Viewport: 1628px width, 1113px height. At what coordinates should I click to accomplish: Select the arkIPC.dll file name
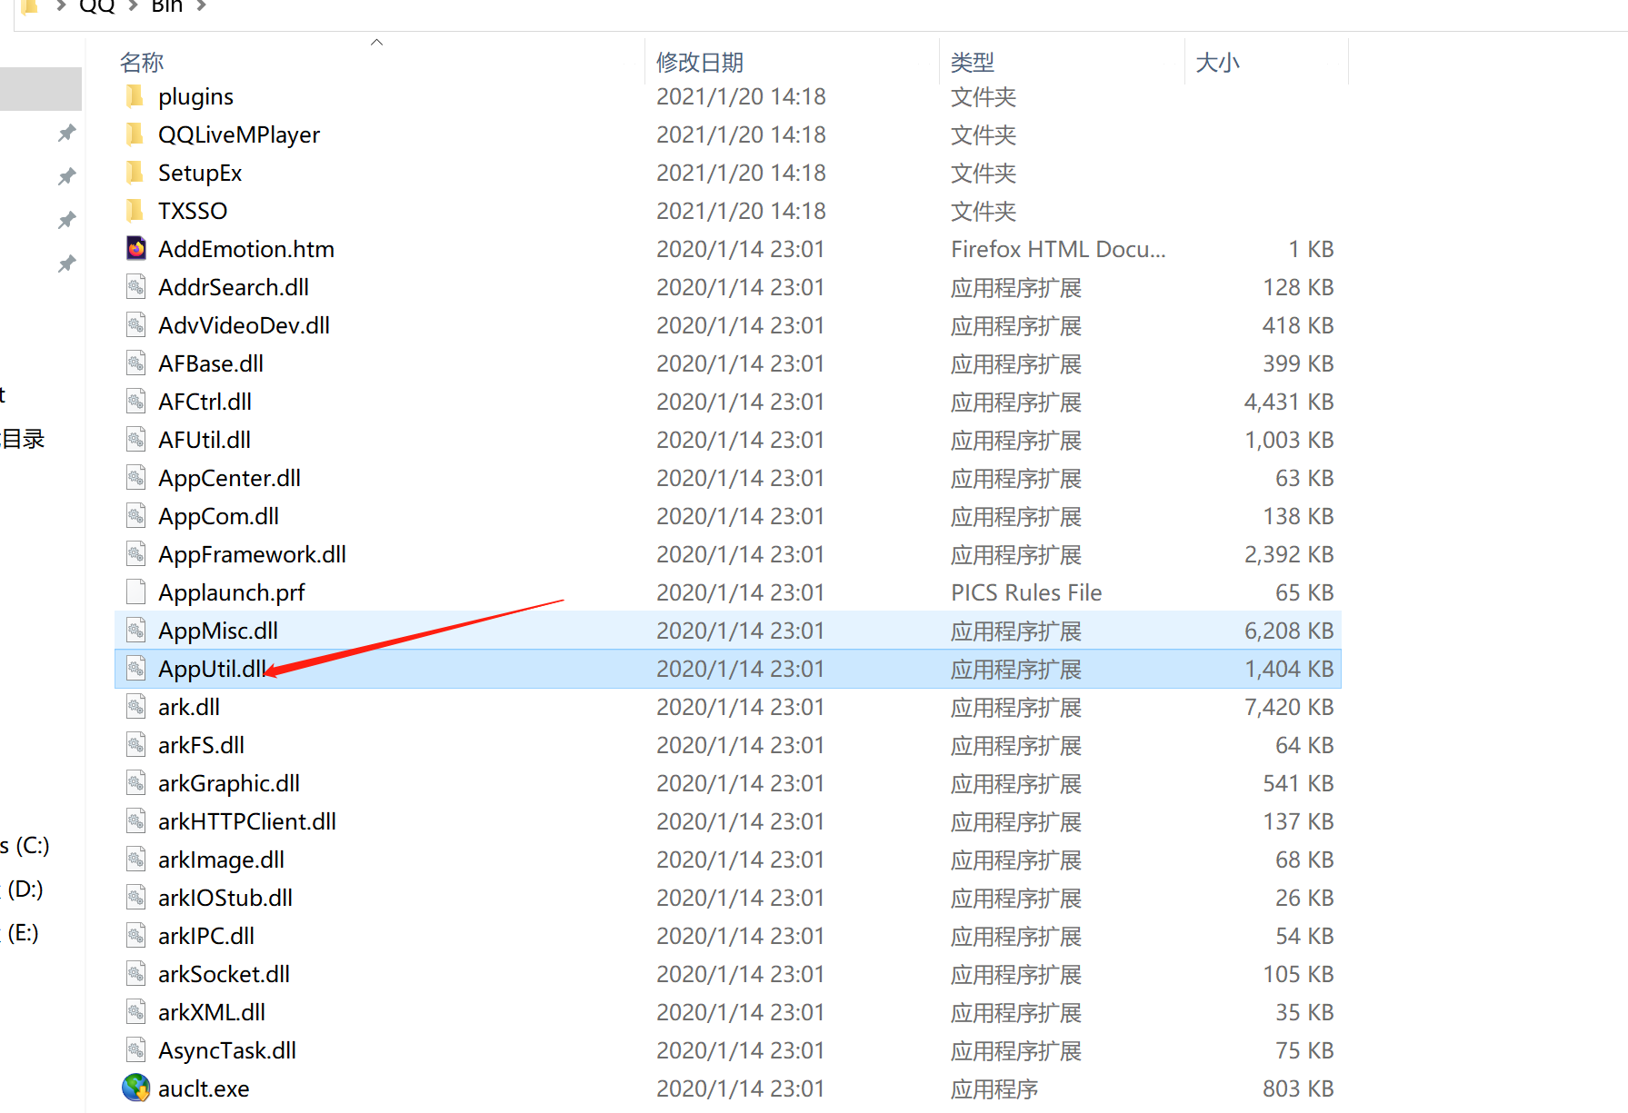(206, 936)
